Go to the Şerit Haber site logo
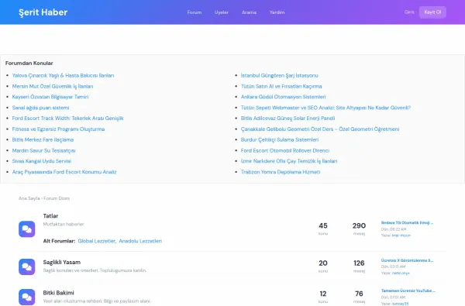The width and height of the screenshot is (465, 306). click(x=43, y=12)
